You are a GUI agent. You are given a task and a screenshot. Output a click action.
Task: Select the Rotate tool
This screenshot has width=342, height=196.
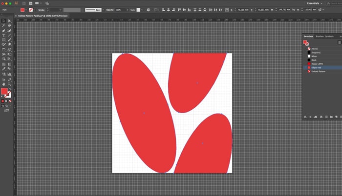[4, 50]
